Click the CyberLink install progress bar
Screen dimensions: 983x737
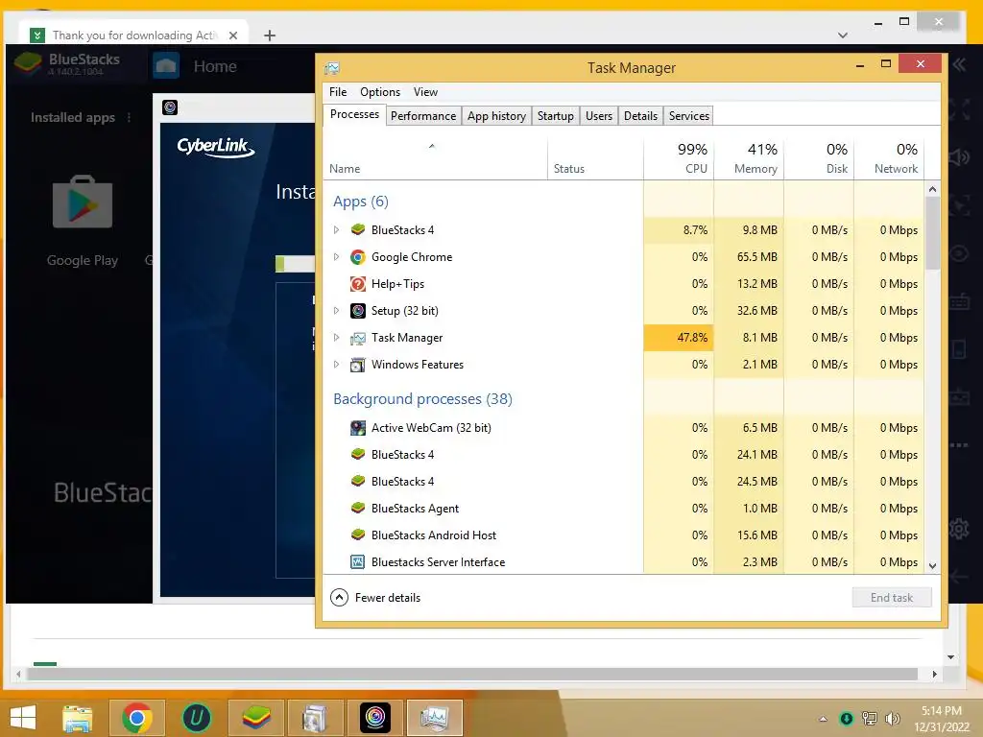[296, 264]
